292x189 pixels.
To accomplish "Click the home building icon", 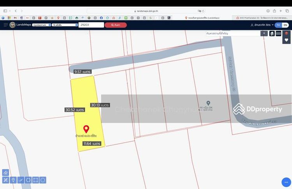I will tap(272, 33).
